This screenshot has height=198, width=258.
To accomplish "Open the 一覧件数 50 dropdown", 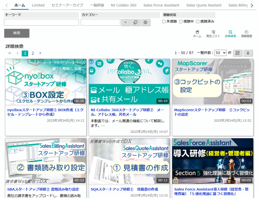I will point(221,53).
